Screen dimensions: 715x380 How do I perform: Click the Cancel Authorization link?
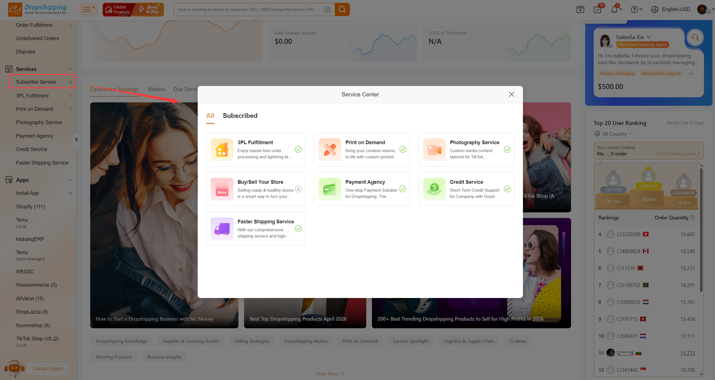pyautogui.click(x=676, y=154)
